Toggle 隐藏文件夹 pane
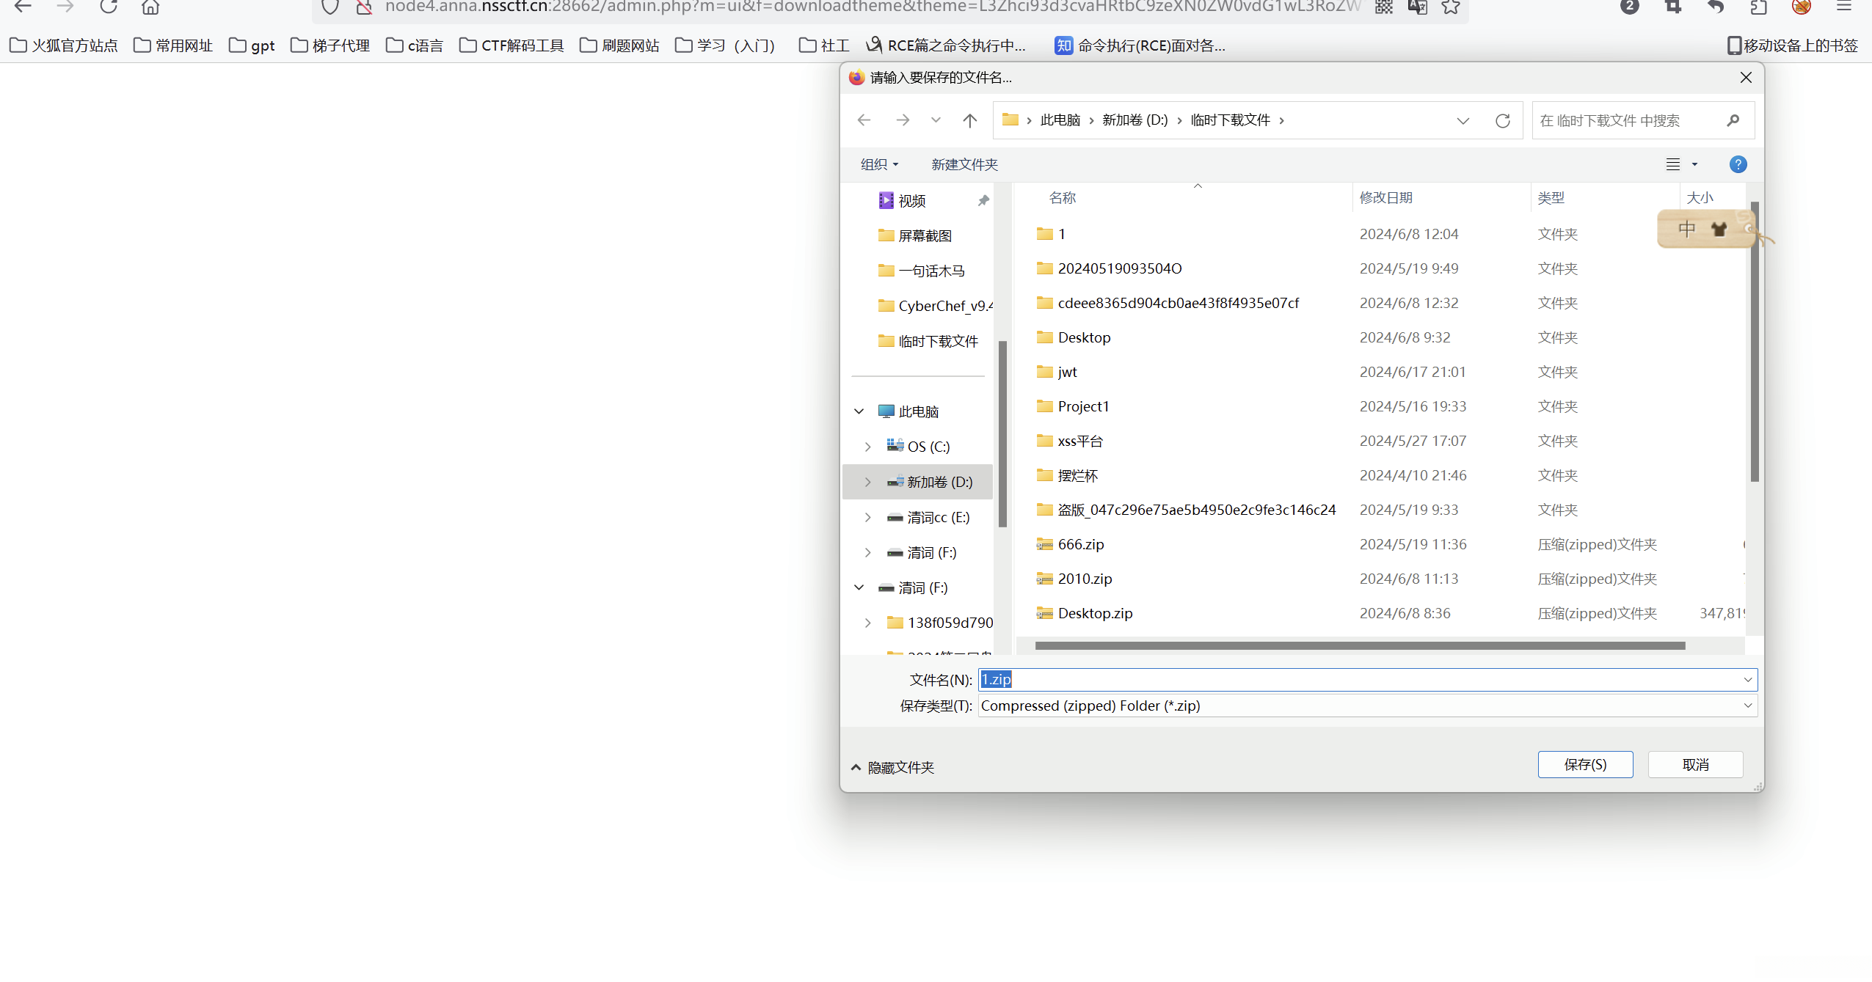Screen dimensions: 1872x982 click(892, 767)
